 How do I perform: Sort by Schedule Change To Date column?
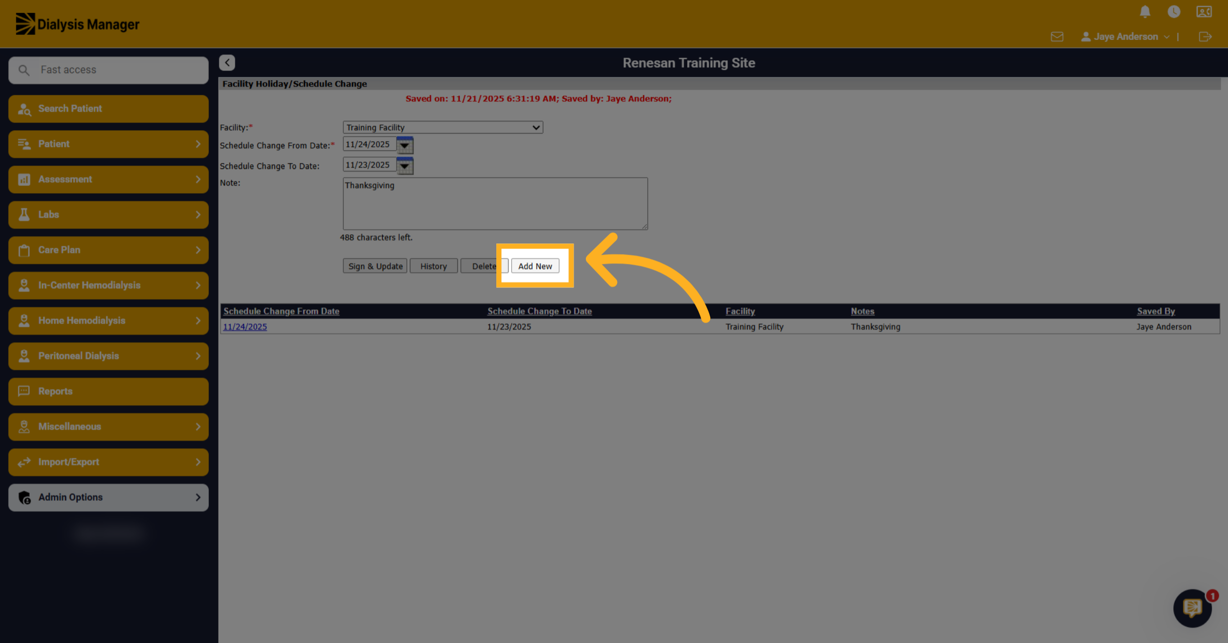pyautogui.click(x=539, y=311)
